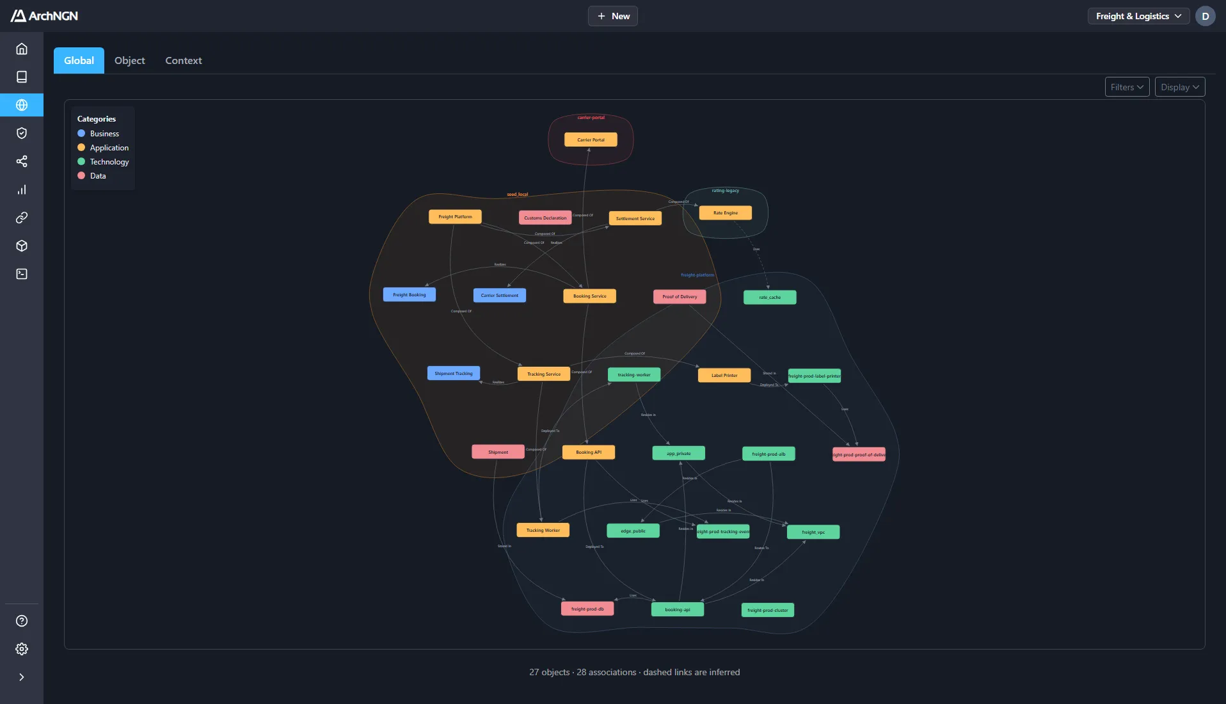This screenshot has height=704, width=1226.
Task: Open the bar chart analytics icon
Action: [x=22, y=189]
